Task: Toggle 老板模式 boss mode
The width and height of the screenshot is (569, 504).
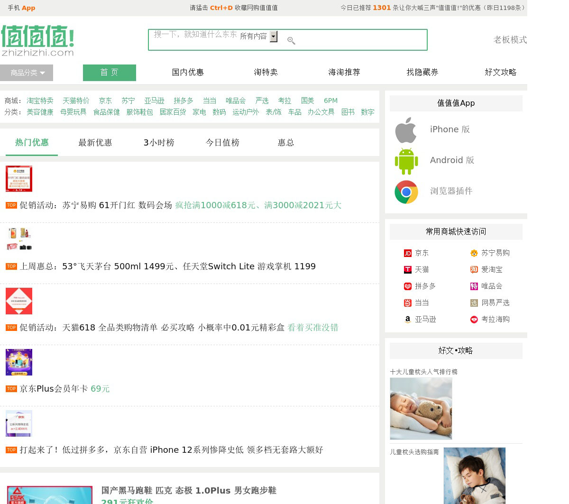Action: 510,40
